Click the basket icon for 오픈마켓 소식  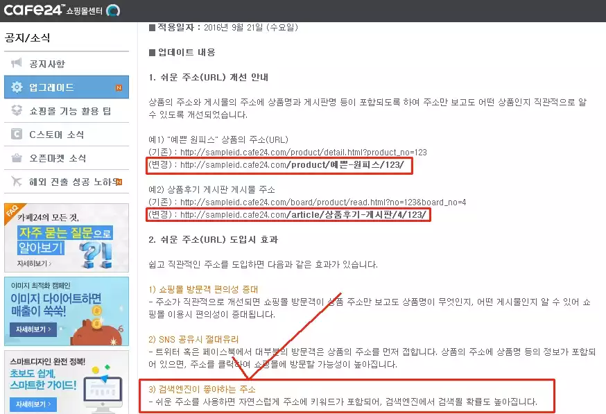tap(17, 157)
